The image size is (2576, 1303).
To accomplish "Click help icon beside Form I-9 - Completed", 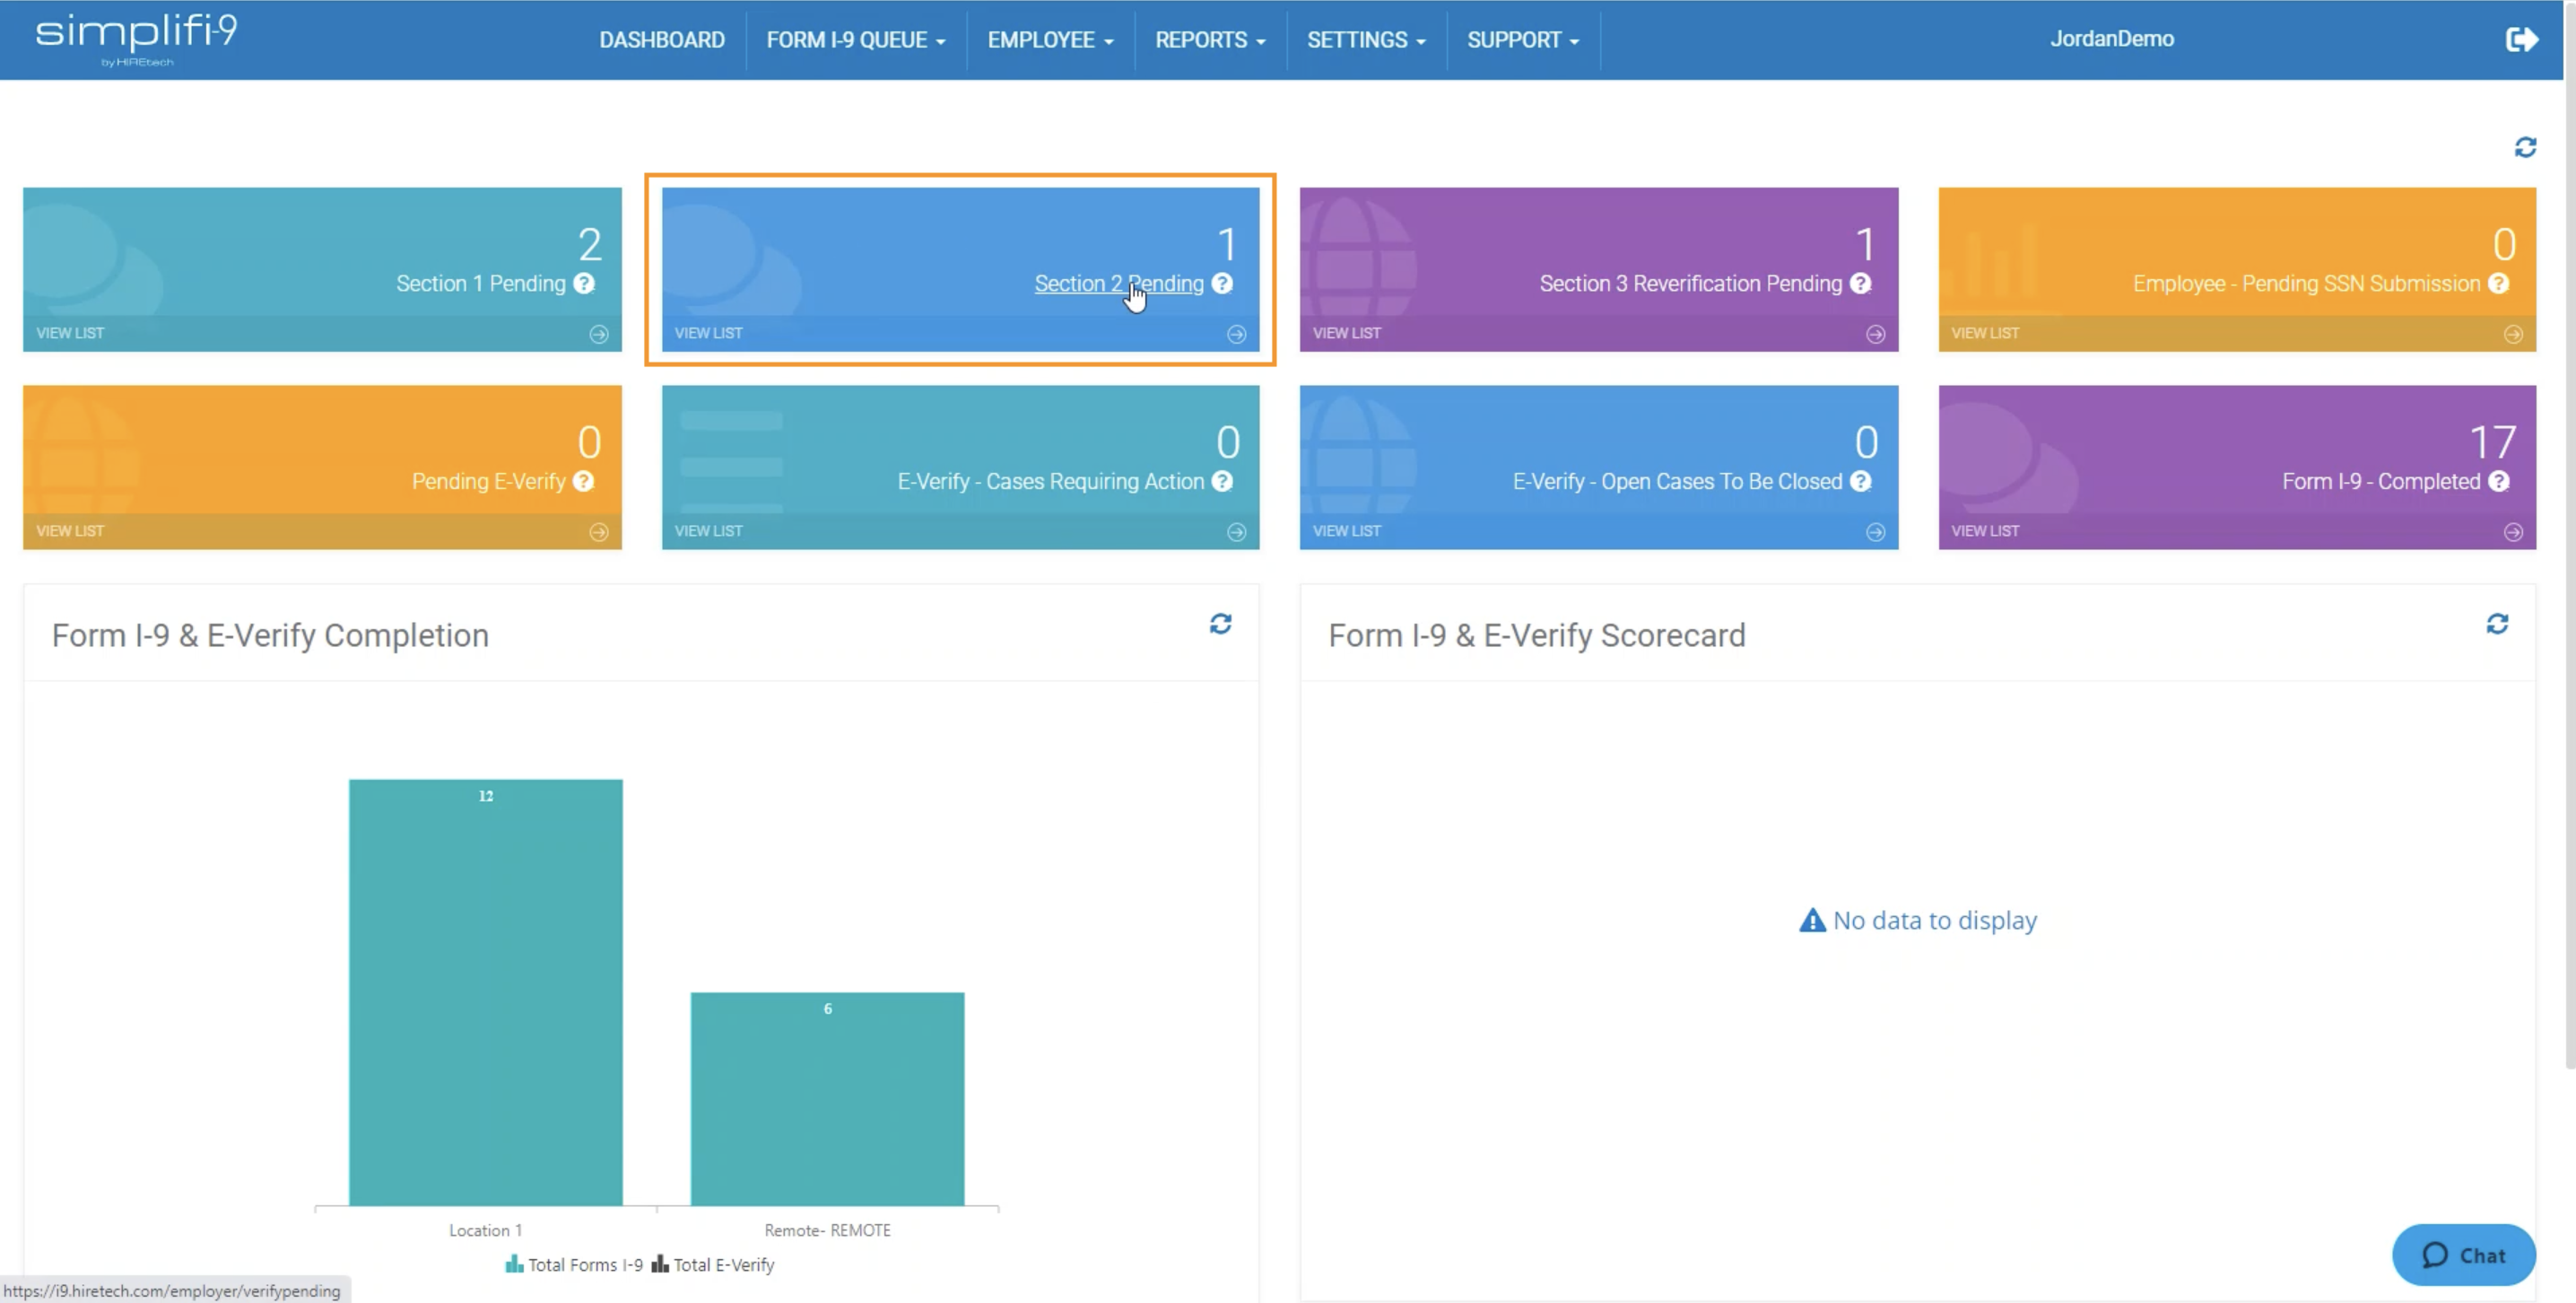I will pos(2499,481).
